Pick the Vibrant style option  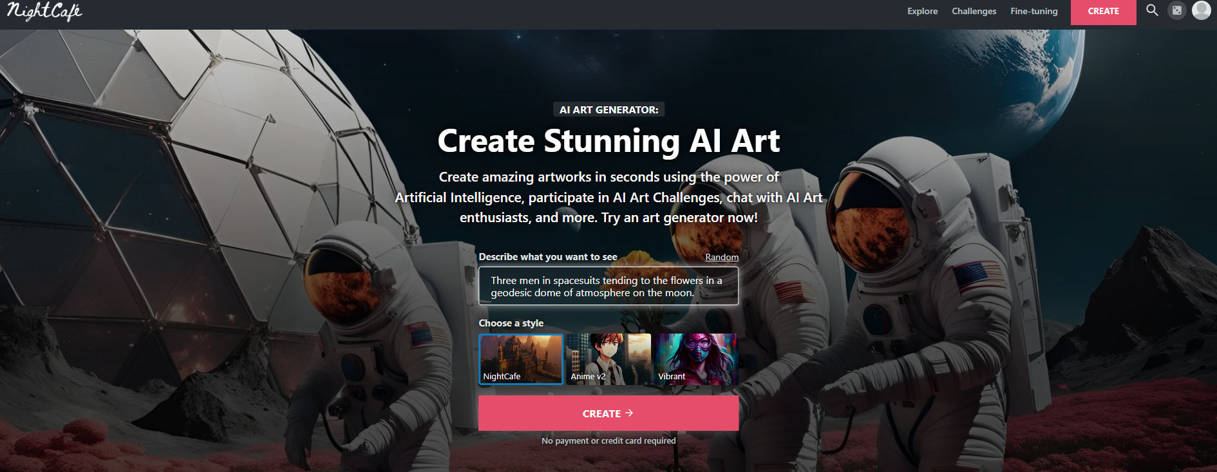click(696, 359)
